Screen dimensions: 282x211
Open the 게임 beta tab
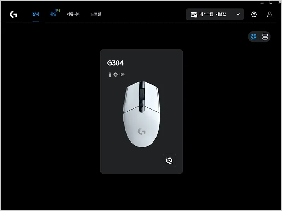click(x=53, y=14)
